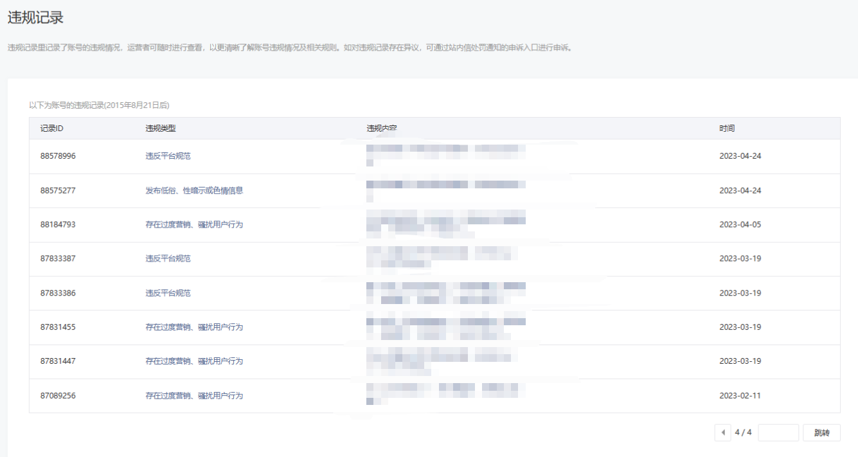Open 存在过度营销 link for record 87831455
The image size is (858, 457).
[x=194, y=327]
